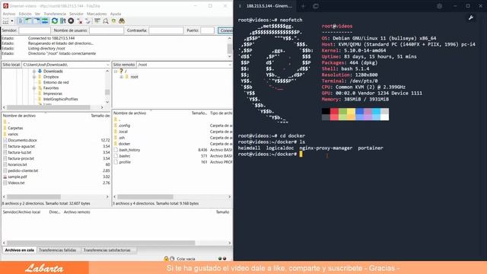This screenshot has height=274, width=487.
Task: Open the Edición menu
Action: click(x=25, y=14)
